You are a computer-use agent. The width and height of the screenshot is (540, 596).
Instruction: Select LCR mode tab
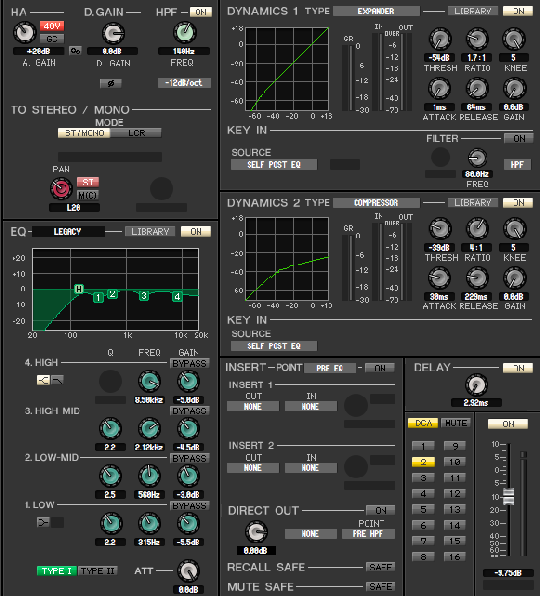136,133
